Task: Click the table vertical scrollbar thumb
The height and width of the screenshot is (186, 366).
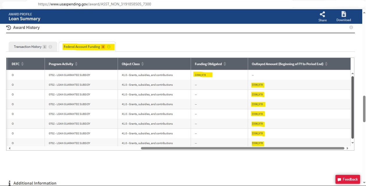Action: pyautogui.click(x=353, y=107)
